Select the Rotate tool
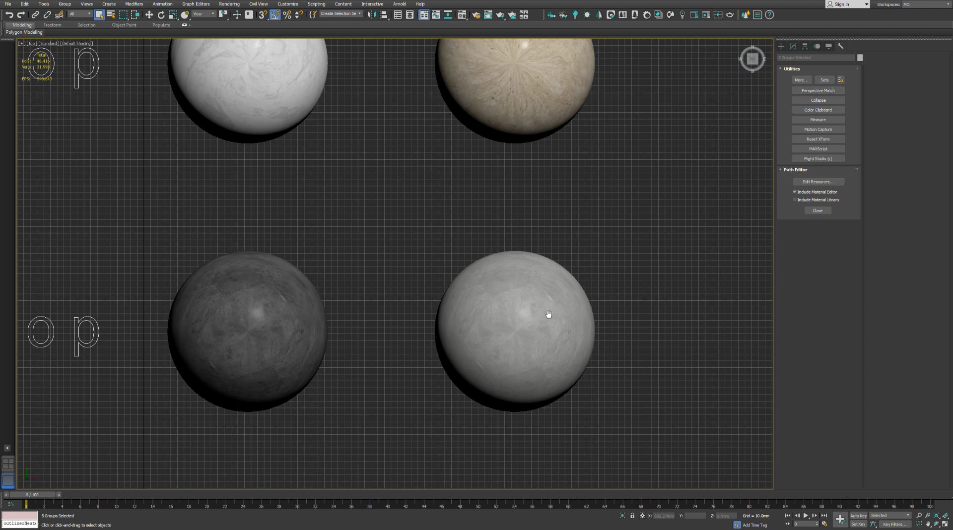This screenshot has width=953, height=530. (x=161, y=15)
